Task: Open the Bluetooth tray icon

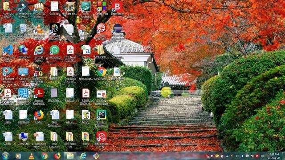Action: click(x=242, y=156)
